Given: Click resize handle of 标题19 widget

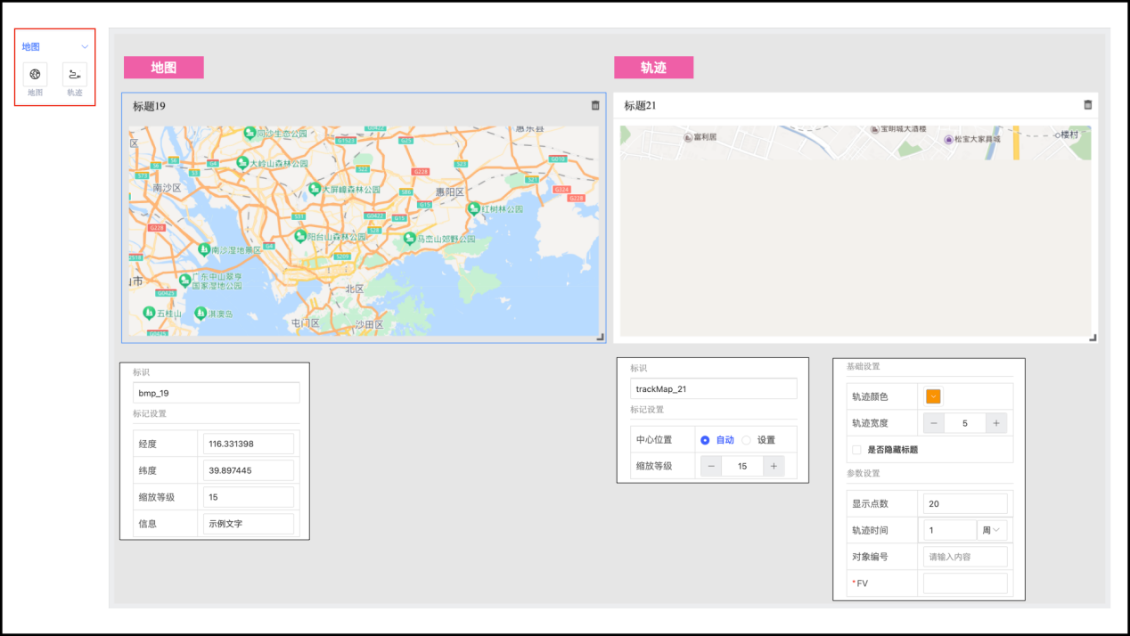Looking at the screenshot, I should coord(601,338).
